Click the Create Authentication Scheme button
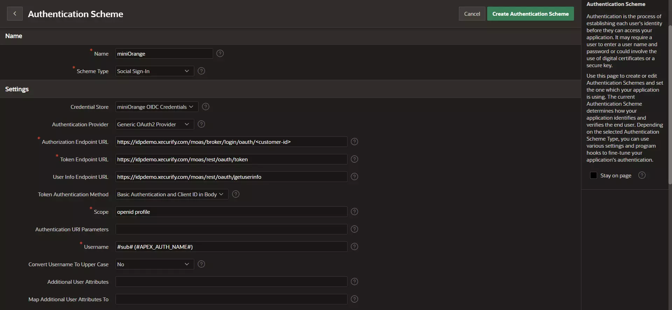The height and width of the screenshot is (310, 672). [530, 14]
